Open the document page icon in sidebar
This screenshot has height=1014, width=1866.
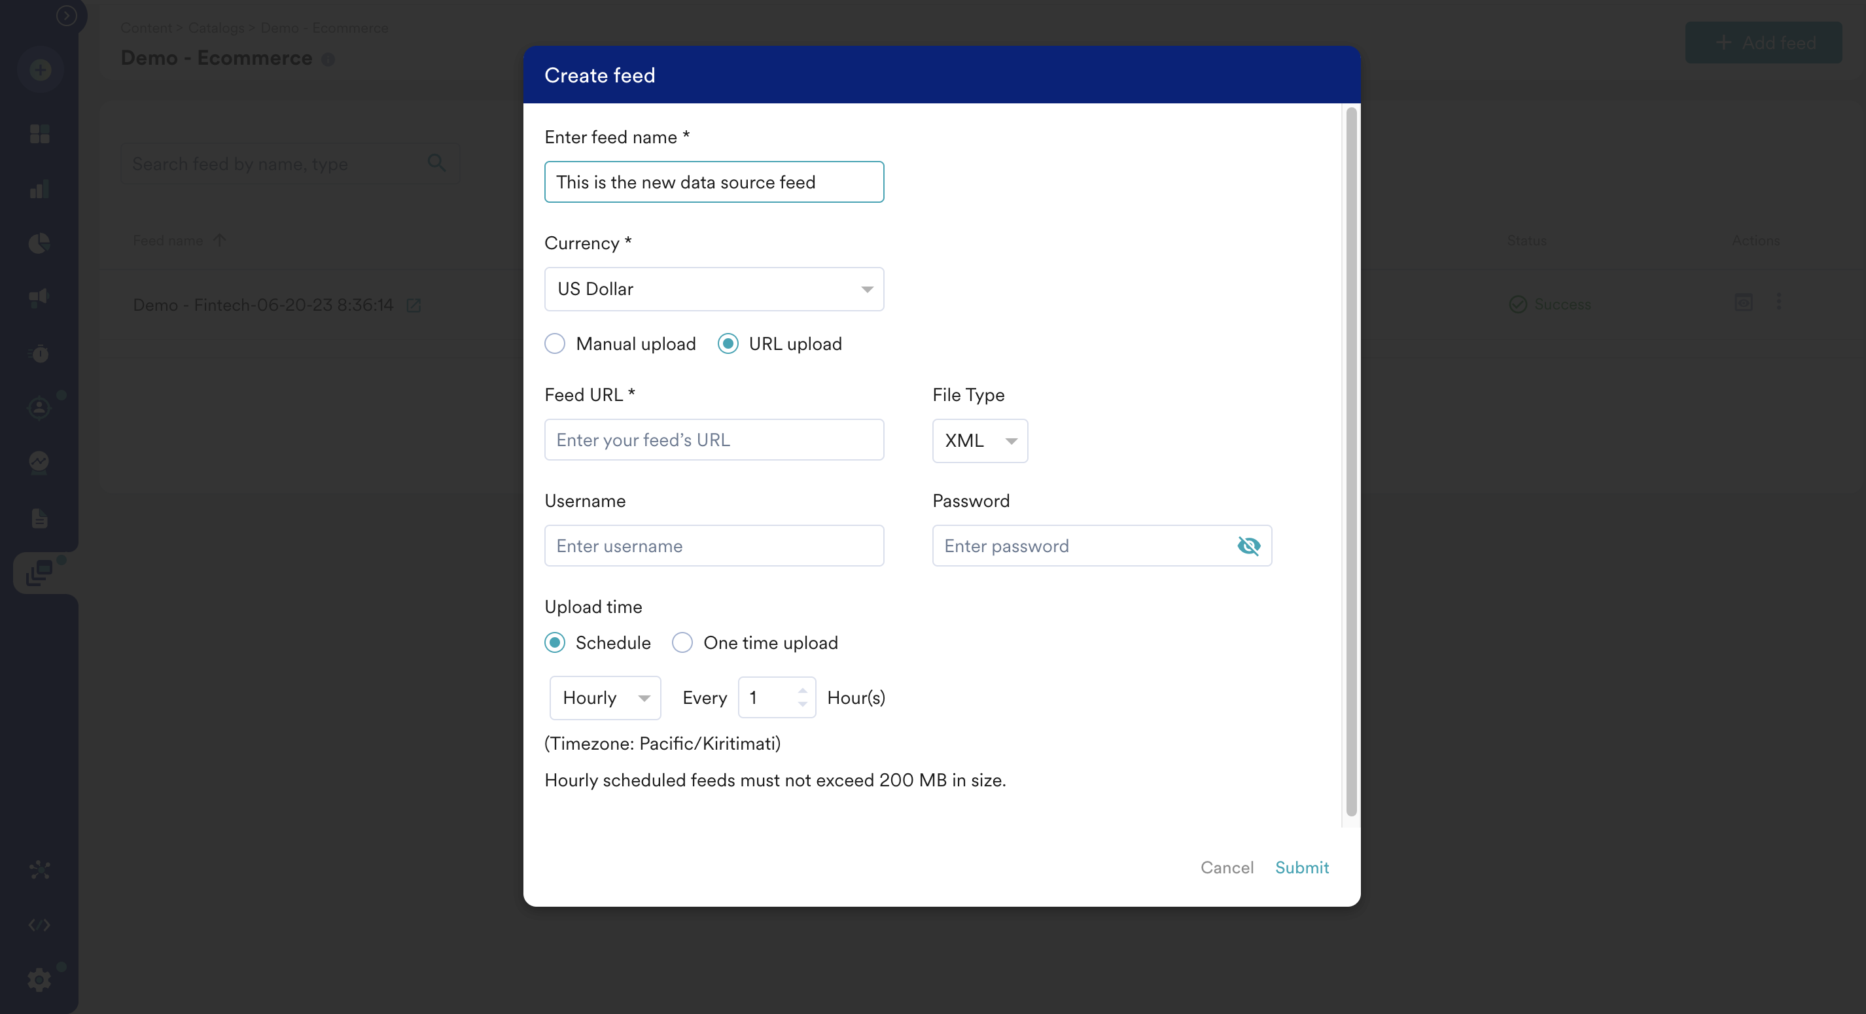pyautogui.click(x=40, y=519)
